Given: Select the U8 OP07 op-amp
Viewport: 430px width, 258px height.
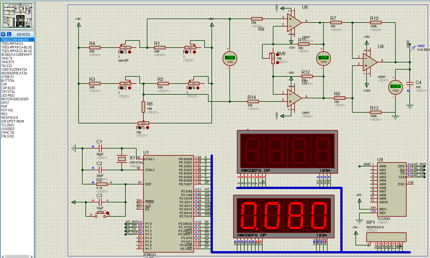Looking at the screenshot, I should (370, 62).
